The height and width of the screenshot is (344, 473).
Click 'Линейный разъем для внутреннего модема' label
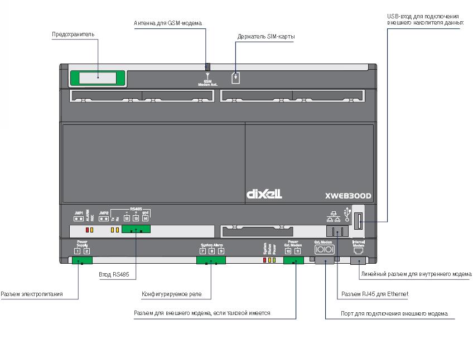click(x=416, y=274)
